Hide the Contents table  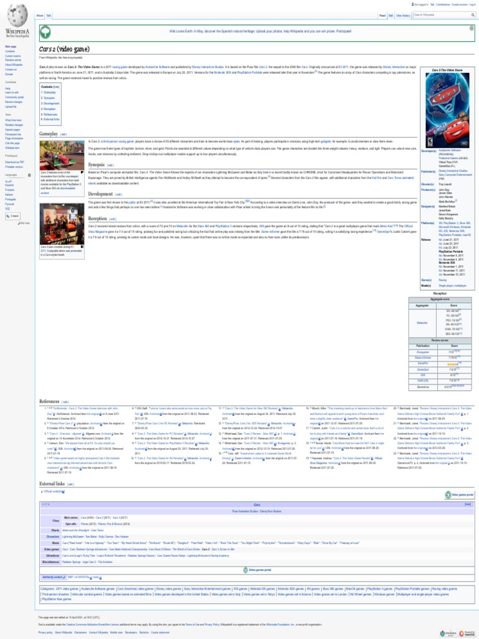click(x=57, y=87)
